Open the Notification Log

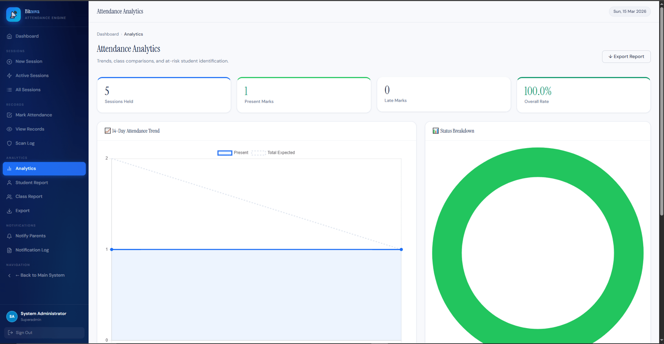pos(44,250)
